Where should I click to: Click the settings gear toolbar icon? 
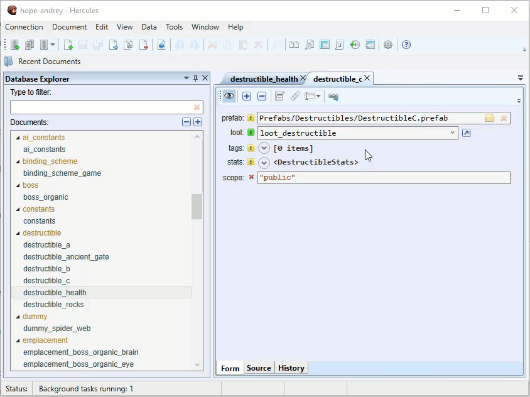(x=387, y=45)
